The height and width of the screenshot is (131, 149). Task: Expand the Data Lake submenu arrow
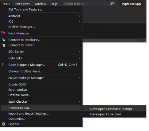click(x=79, y=58)
